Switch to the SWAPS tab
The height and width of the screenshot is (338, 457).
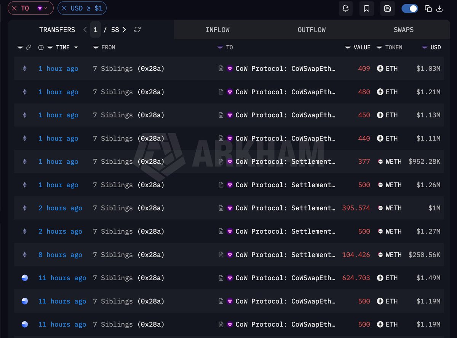click(x=404, y=30)
